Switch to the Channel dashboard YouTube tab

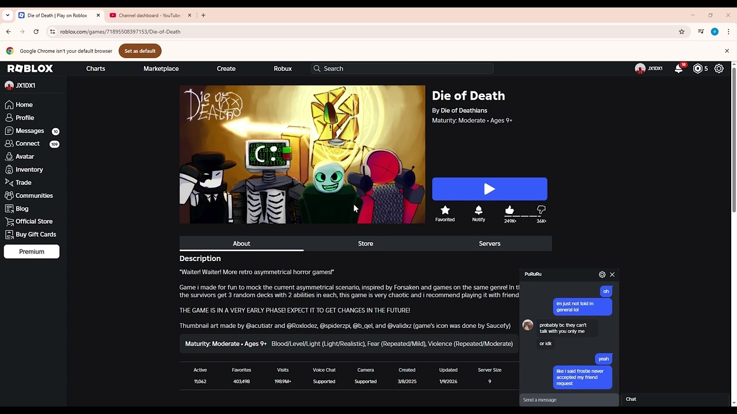[149, 16]
